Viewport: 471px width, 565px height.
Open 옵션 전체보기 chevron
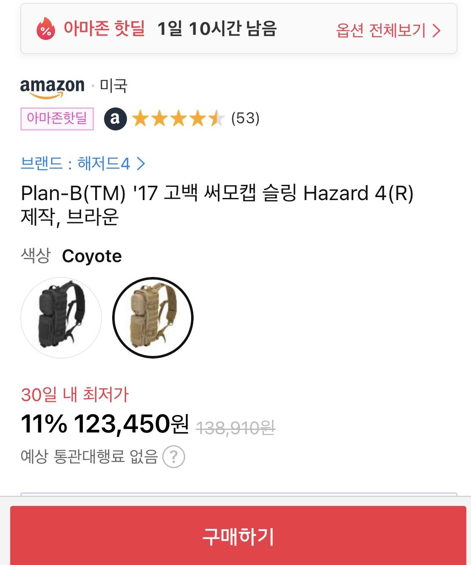point(437,31)
